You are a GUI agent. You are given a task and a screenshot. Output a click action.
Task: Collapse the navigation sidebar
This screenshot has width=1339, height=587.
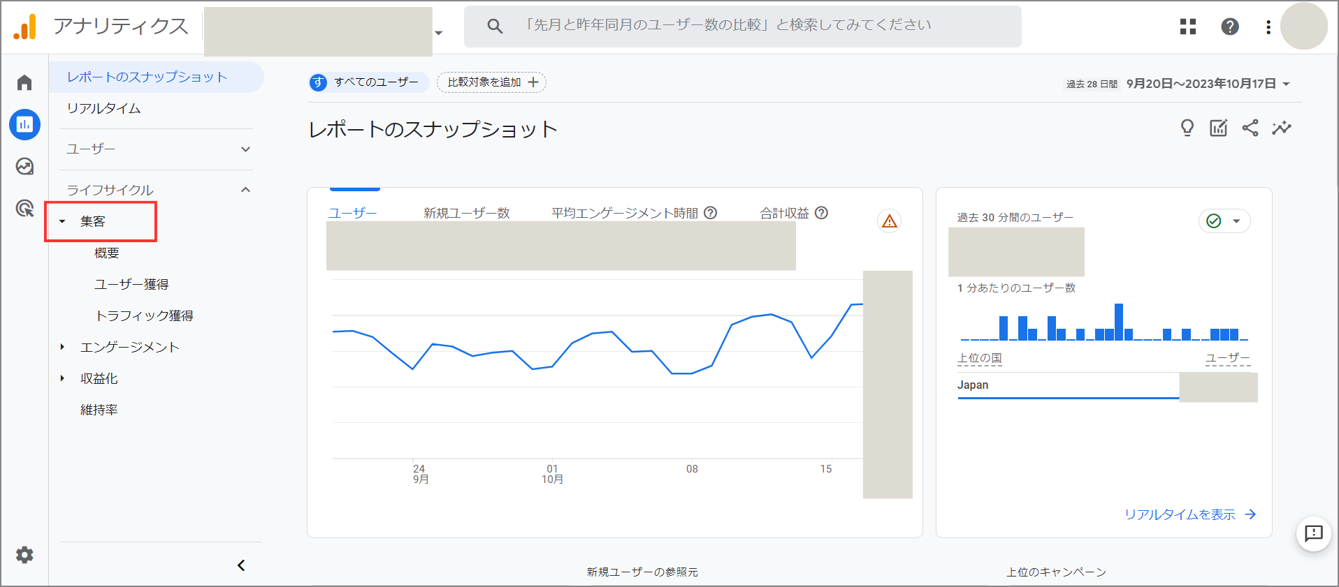click(241, 565)
